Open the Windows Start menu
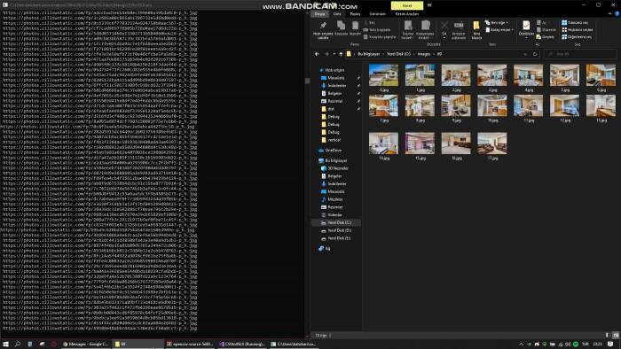Viewport: 621px width, 349px height. click(x=5, y=344)
